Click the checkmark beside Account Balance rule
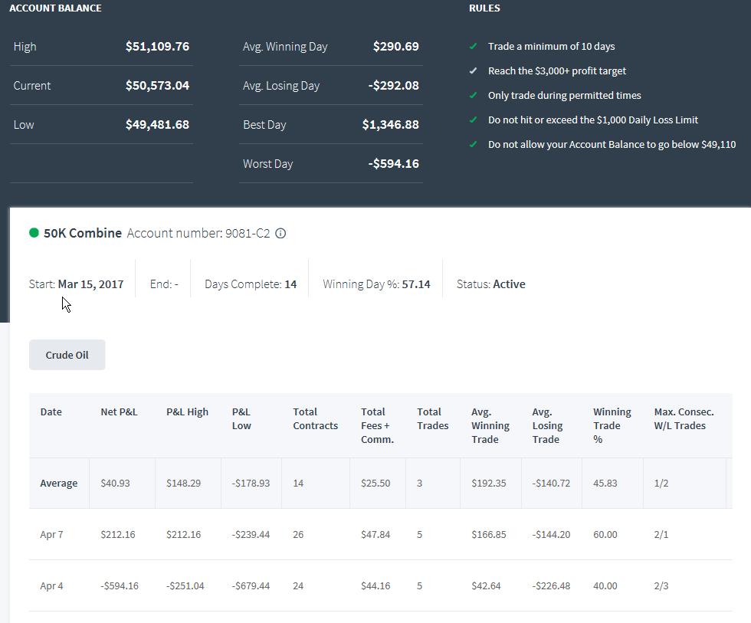The height and width of the screenshot is (623, 751). point(474,144)
